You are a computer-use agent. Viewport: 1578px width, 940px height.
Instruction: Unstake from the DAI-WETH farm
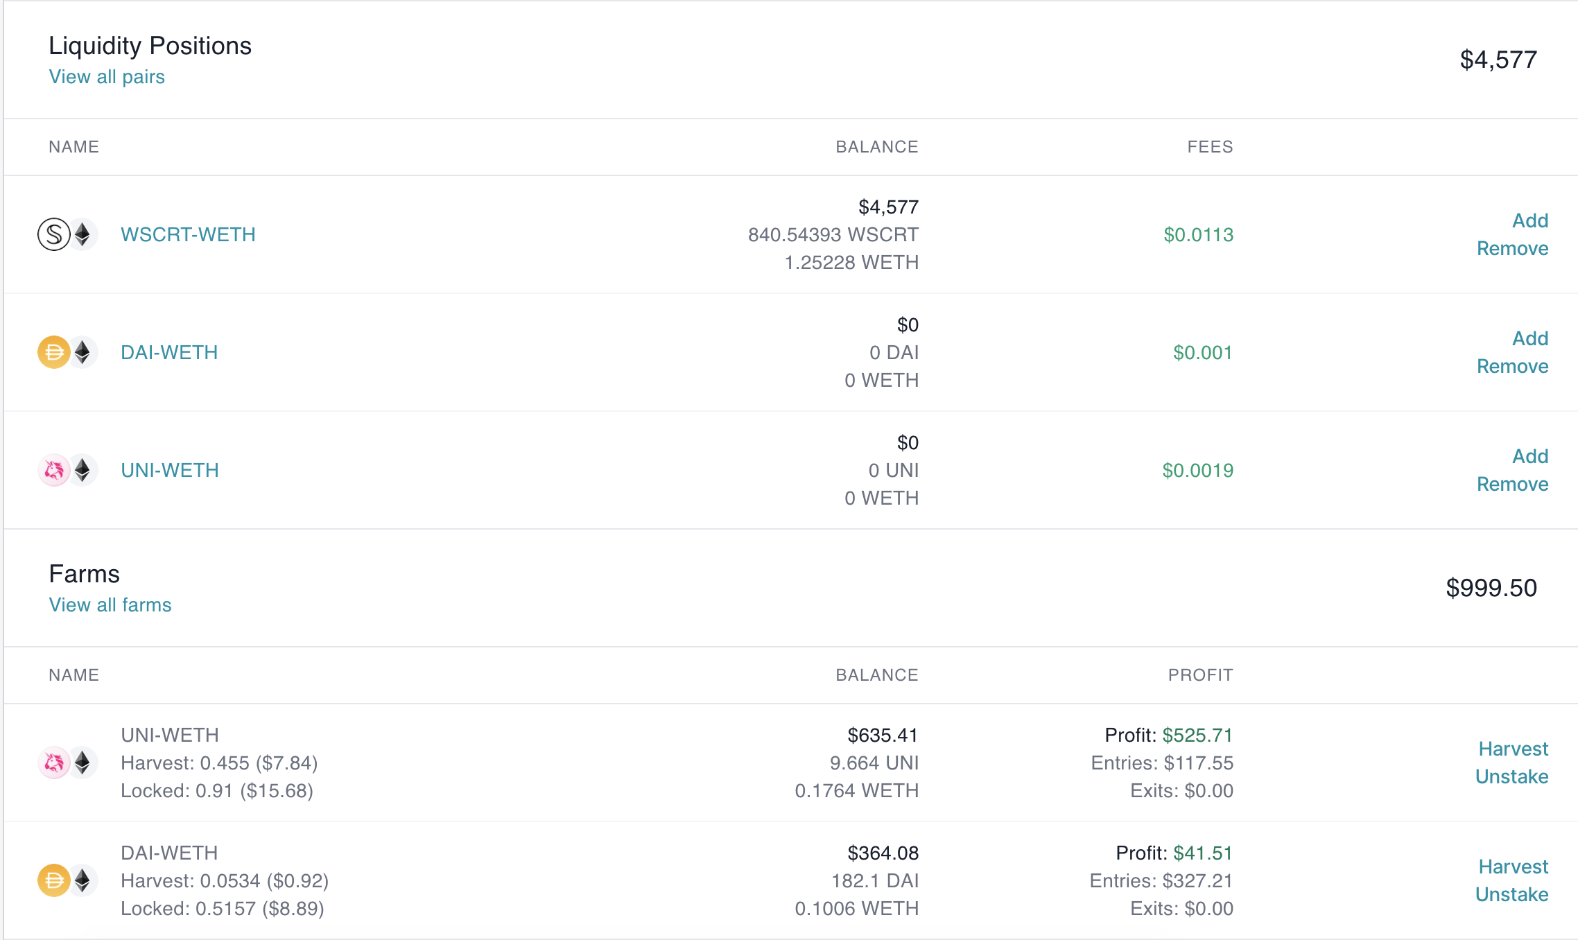(1512, 894)
